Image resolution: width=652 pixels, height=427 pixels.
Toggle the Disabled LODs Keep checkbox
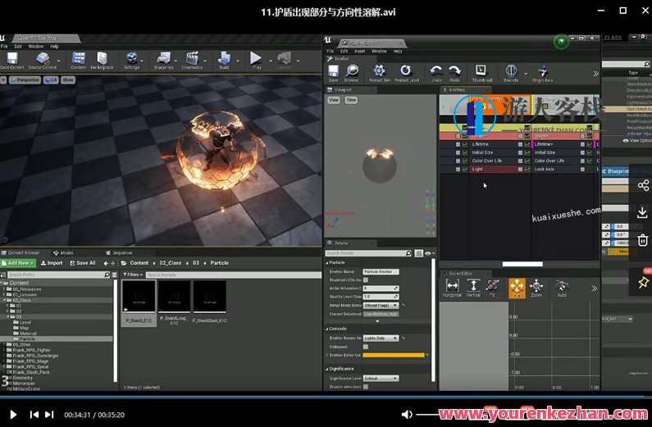[x=366, y=280]
